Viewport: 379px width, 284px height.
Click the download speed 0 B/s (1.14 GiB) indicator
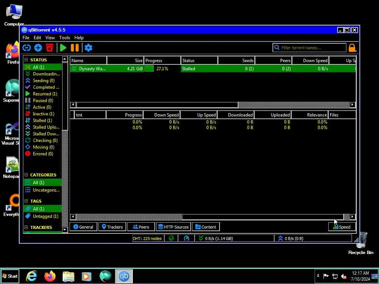coord(216,239)
